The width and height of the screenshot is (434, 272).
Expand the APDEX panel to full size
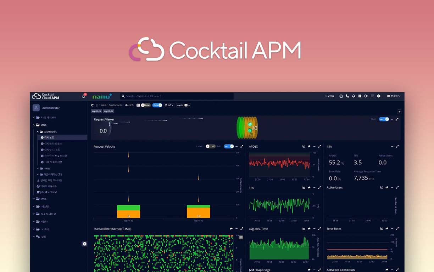click(x=319, y=147)
